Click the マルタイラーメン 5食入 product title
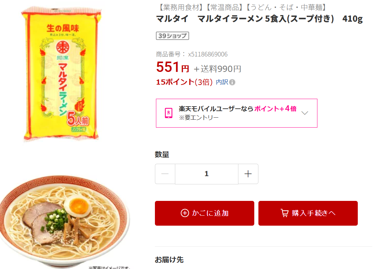 click(x=259, y=19)
